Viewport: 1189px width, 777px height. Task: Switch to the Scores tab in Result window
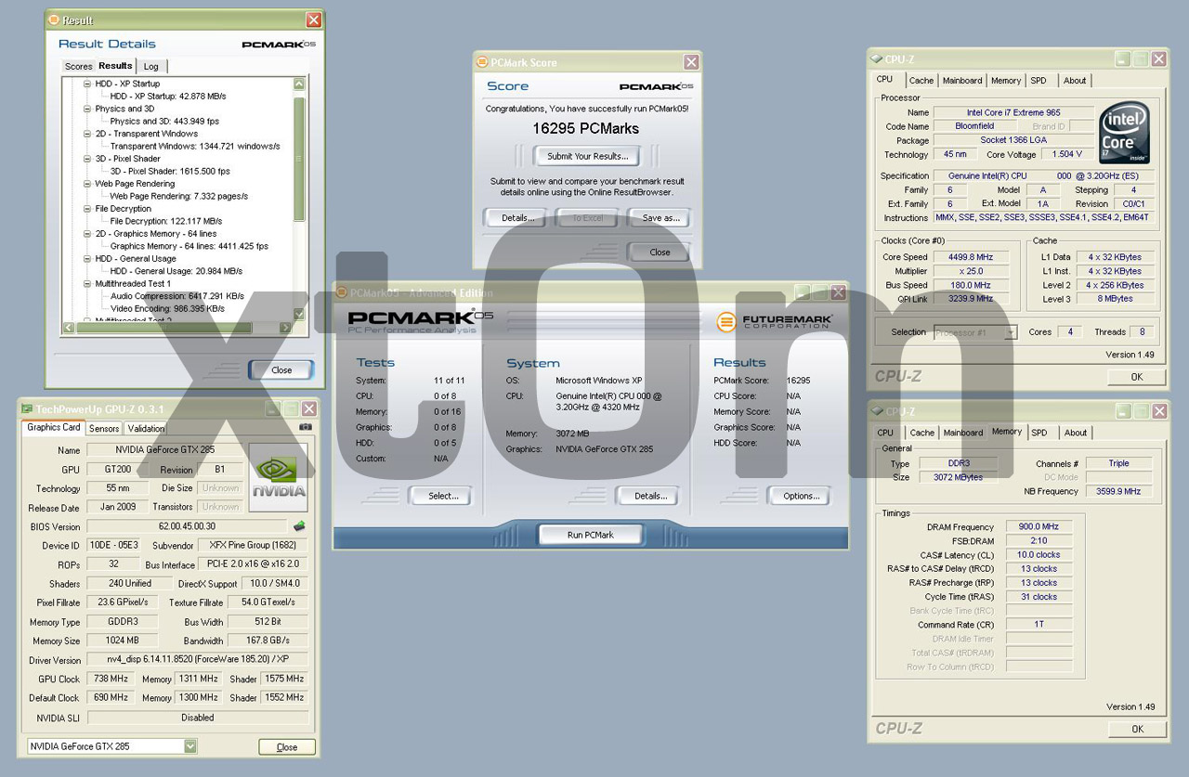[78, 66]
